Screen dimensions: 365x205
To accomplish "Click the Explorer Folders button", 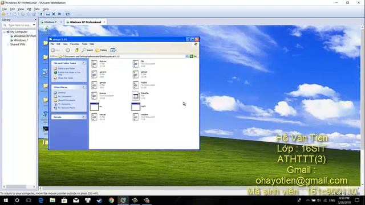I will tap(102, 50).
